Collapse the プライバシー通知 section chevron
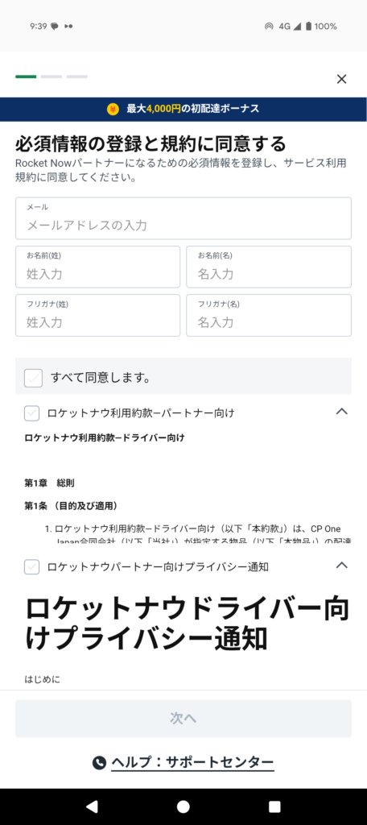This screenshot has width=367, height=825. coord(342,565)
